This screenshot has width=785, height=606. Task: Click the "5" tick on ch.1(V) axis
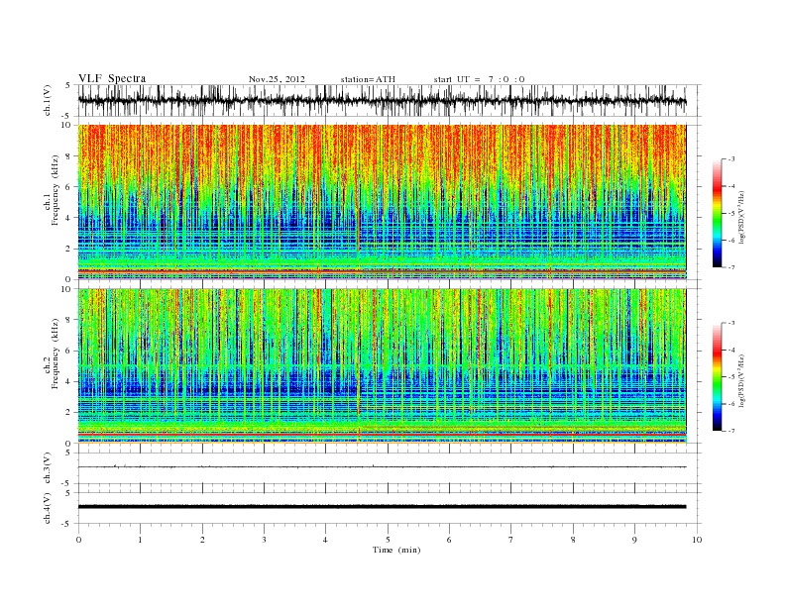click(x=69, y=85)
